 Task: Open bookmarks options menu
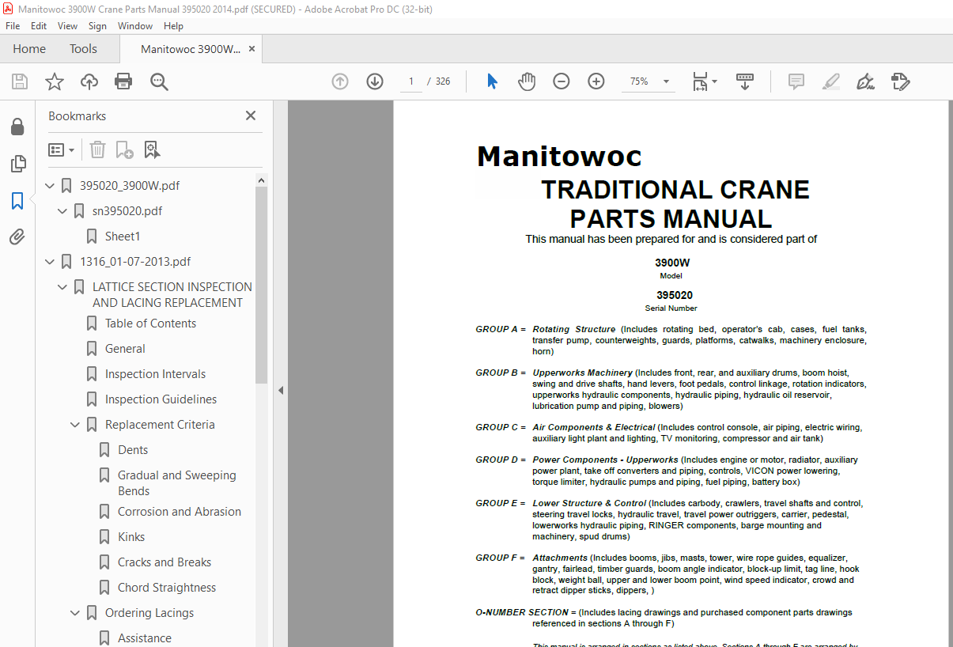(x=61, y=149)
